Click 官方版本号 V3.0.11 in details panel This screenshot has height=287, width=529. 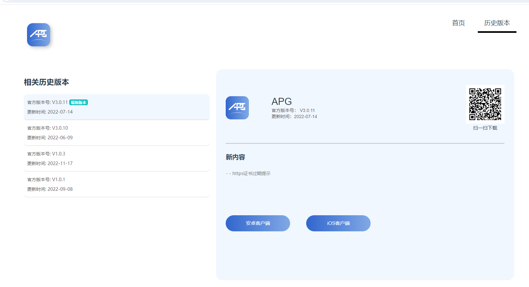[293, 110]
